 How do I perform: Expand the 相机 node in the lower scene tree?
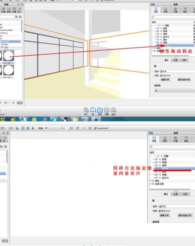(x=151, y=181)
